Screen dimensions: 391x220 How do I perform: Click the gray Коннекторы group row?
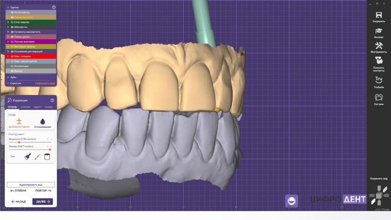(31, 66)
